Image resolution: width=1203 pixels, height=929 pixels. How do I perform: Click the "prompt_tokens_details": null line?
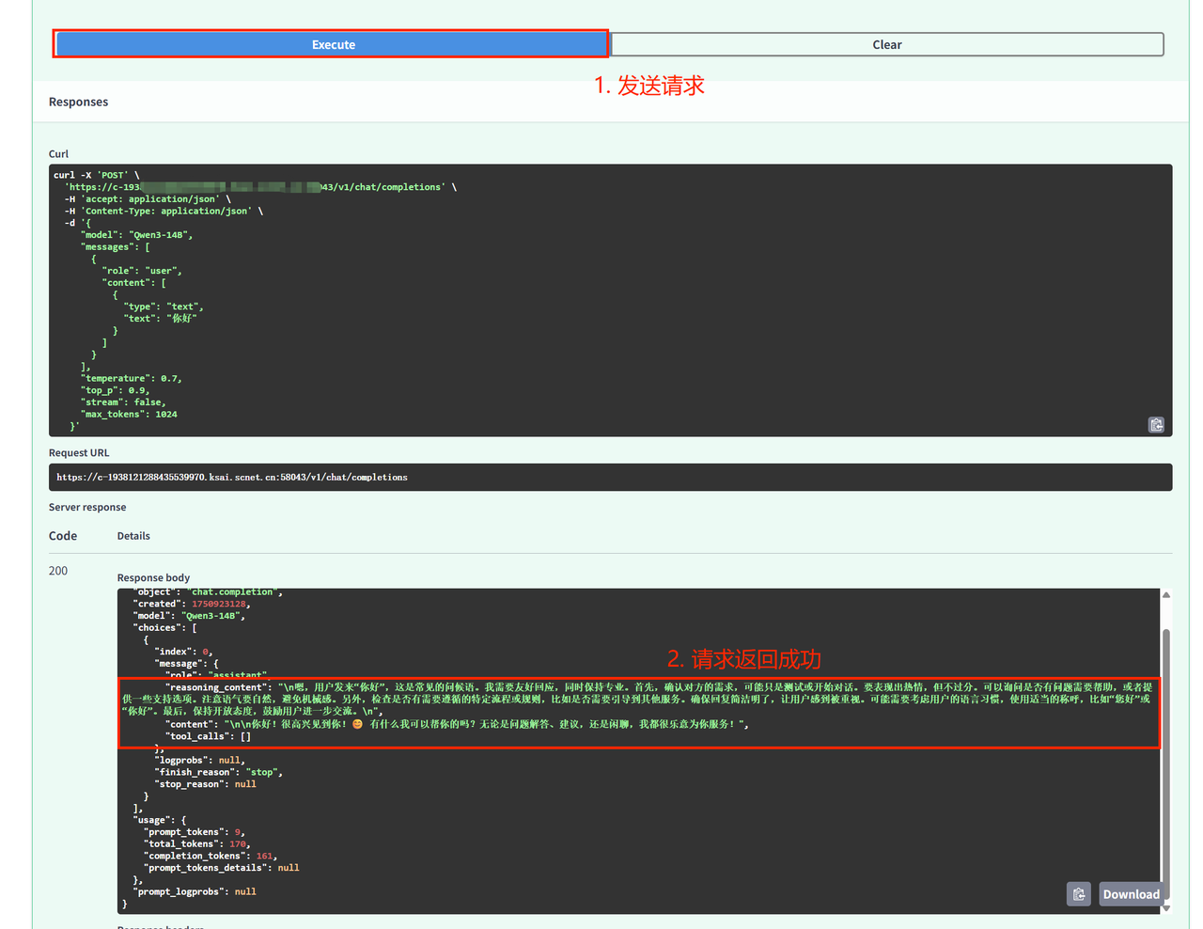pyautogui.click(x=222, y=868)
